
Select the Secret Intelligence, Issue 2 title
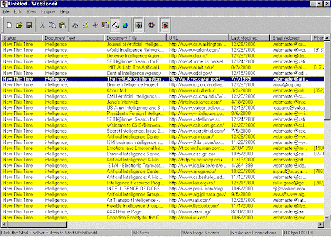click(135, 131)
